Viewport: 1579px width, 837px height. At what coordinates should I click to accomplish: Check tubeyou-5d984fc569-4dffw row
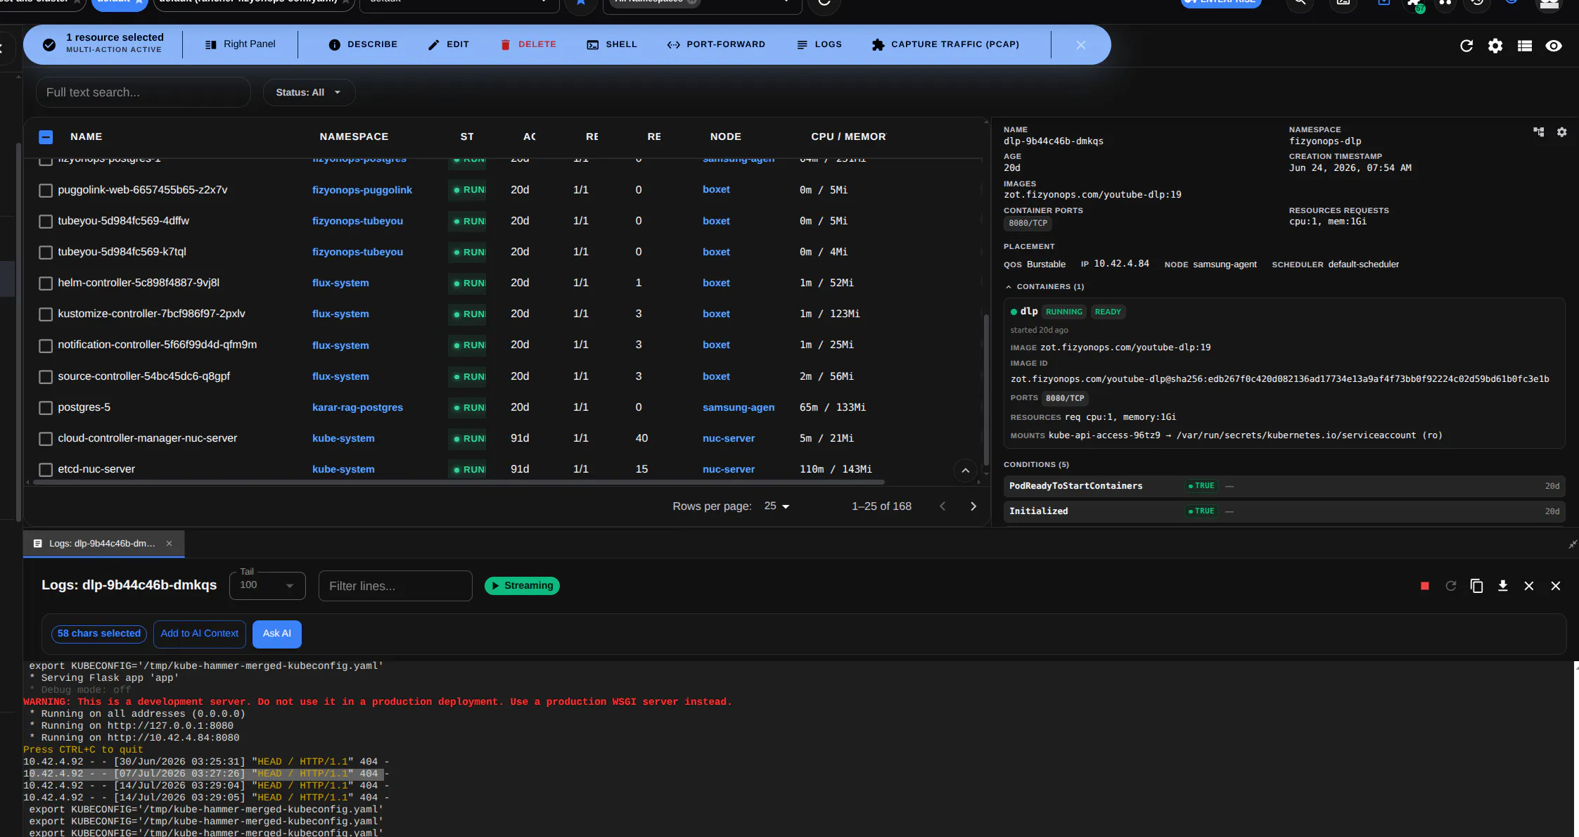coord(46,222)
